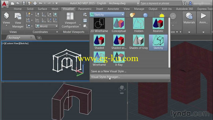Expand the Redo history dropdown arrow
Viewport: 213px width, 120px height.
(53, 3)
